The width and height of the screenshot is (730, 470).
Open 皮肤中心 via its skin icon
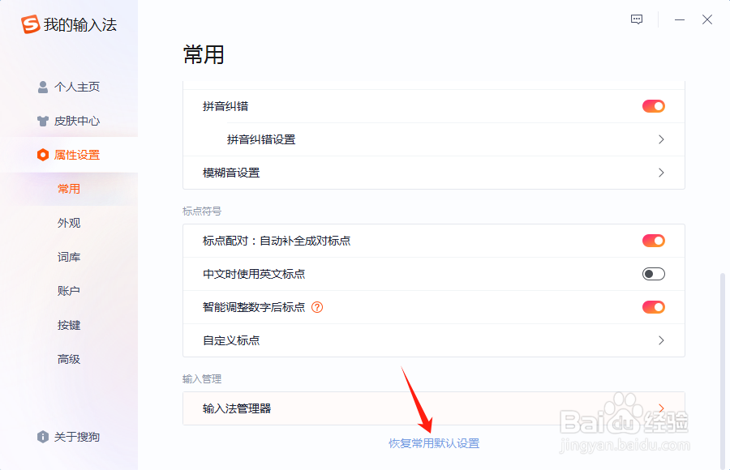[x=42, y=121]
